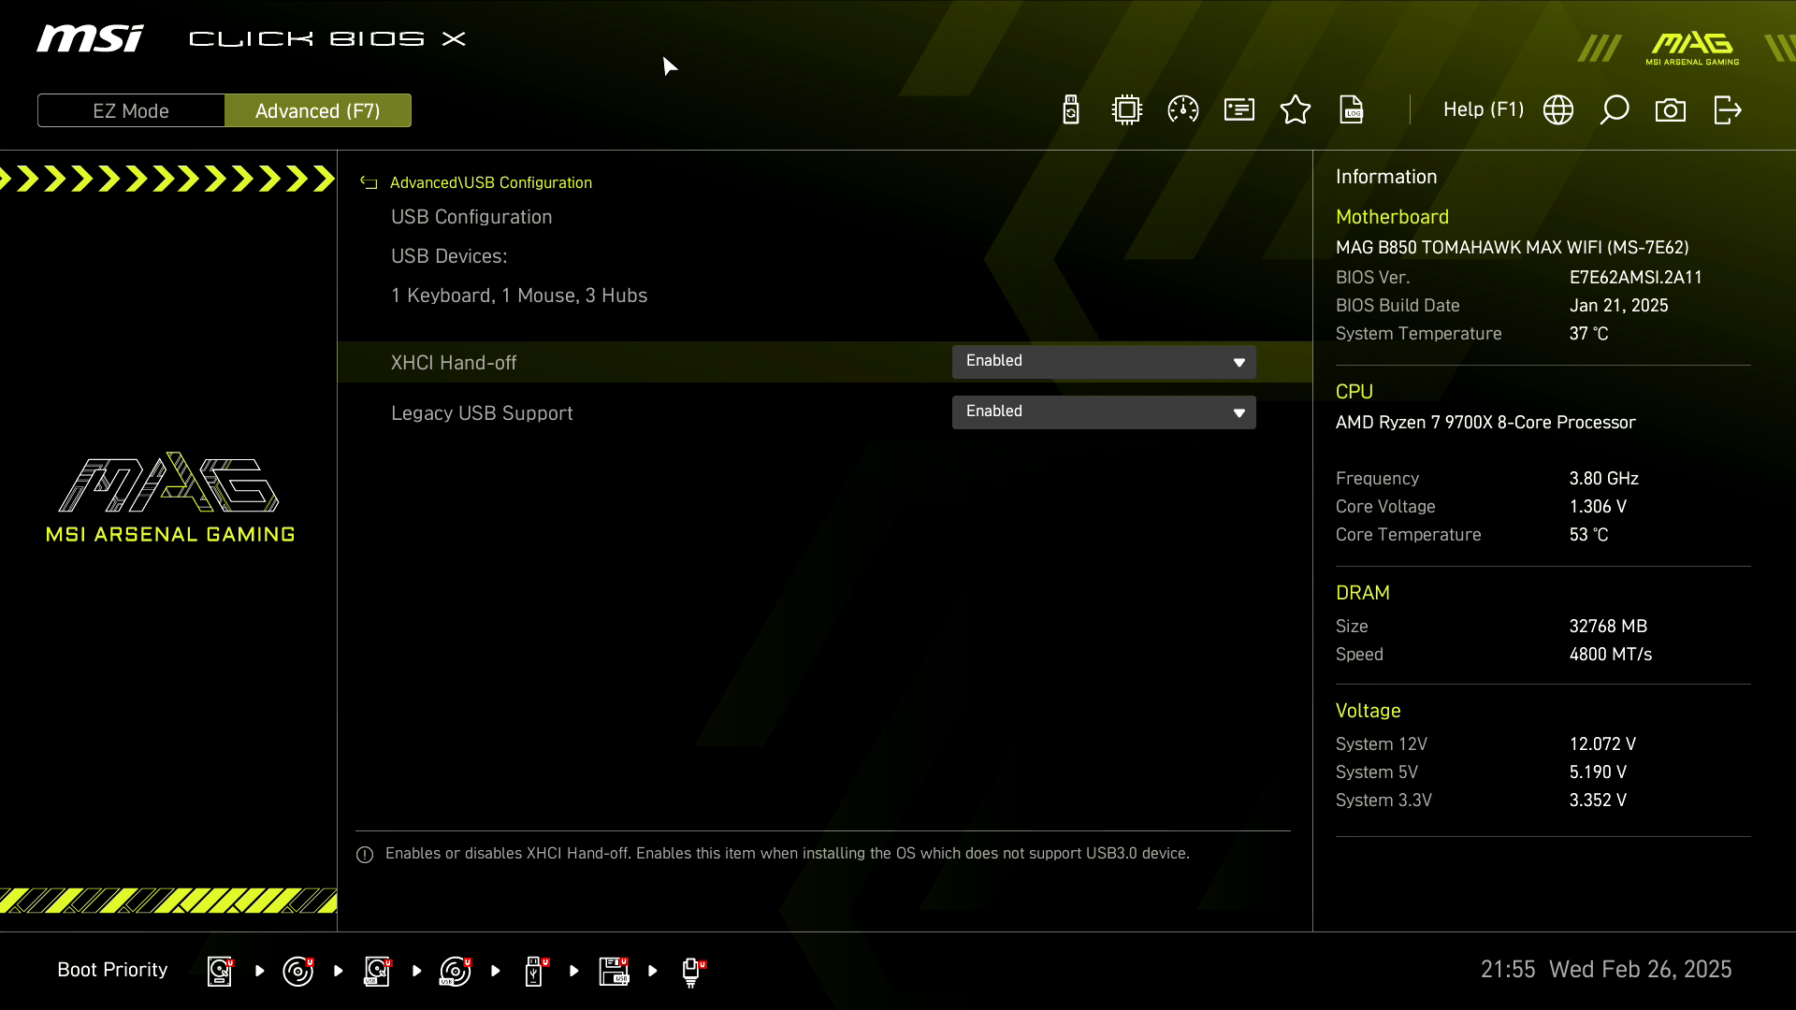Viewport: 1796px width, 1010px height.
Task: Toggle Legacy USB Support setting
Action: pyautogui.click(x=1104, y=411)
